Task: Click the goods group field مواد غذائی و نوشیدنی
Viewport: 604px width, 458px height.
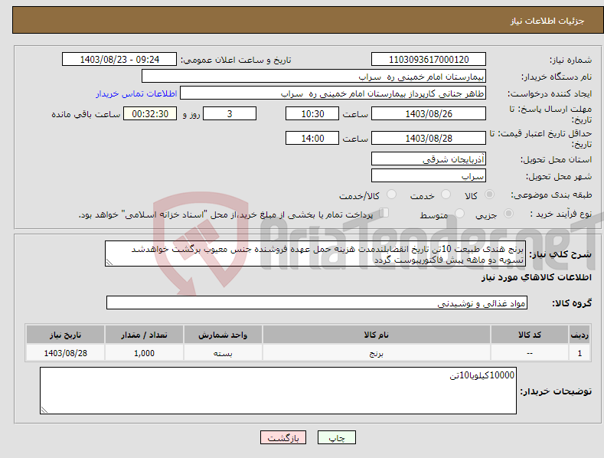Action: tap(317, 303)
